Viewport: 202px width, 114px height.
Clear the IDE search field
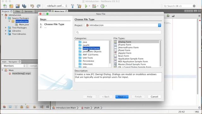tap(194, 6)
